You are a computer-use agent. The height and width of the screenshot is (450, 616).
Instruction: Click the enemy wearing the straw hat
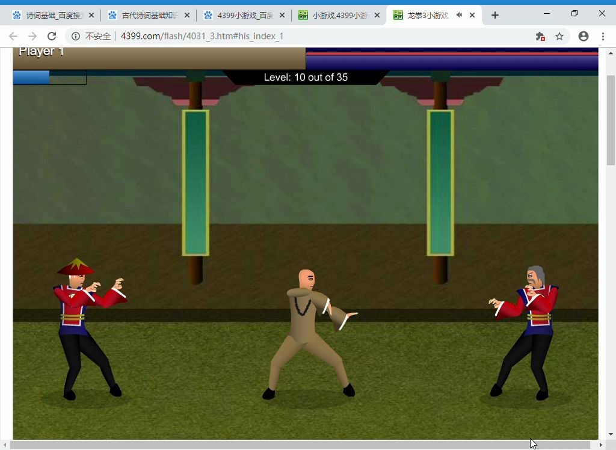coord(89,329)
